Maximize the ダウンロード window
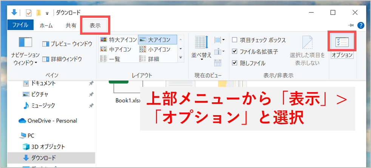Screen dimensions: 371x168 click(333, 12)
